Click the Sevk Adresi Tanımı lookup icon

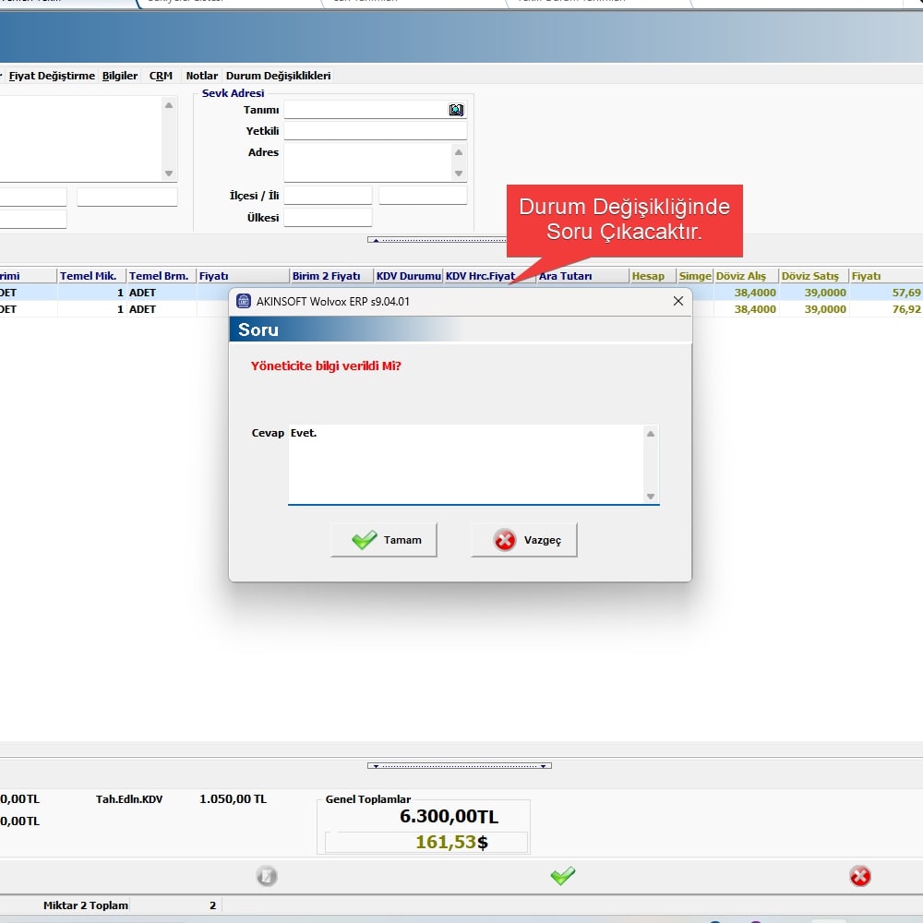coord(456,110)
